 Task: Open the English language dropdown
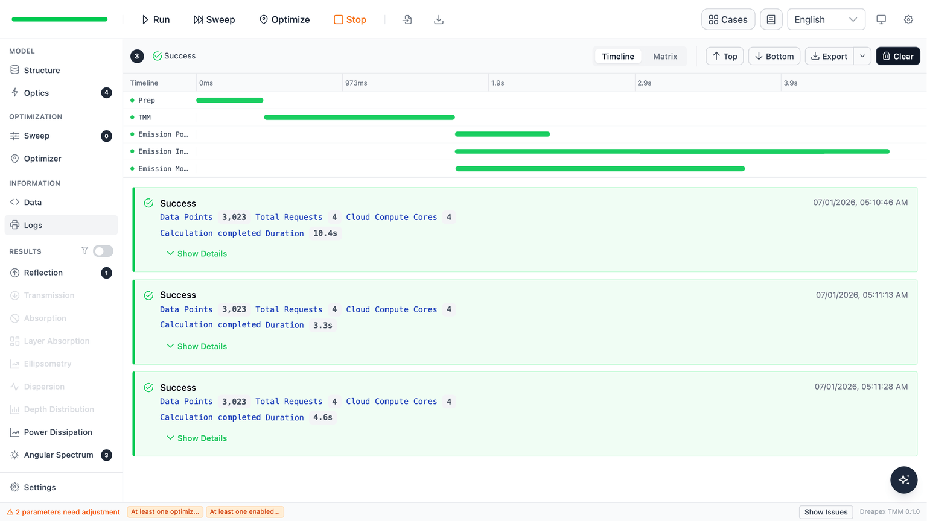click(826, 19)
